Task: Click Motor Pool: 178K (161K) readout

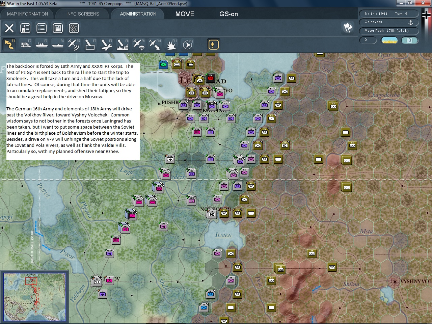Action: click(386, 31)
